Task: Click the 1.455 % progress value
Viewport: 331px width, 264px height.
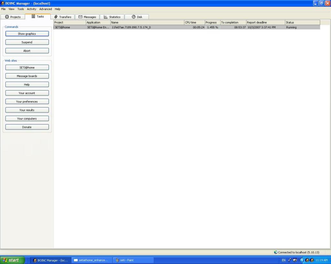Action: click(x=213, y=27)
